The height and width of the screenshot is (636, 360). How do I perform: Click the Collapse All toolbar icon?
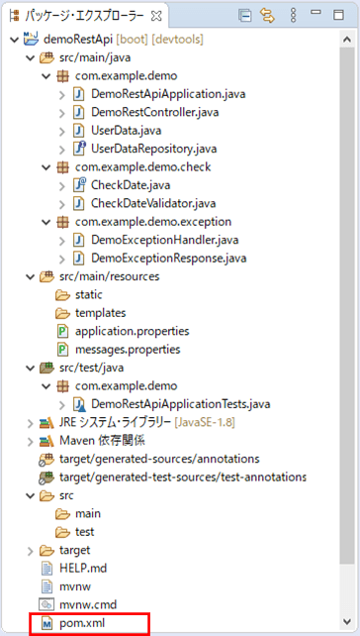click(x=245, y=16)
